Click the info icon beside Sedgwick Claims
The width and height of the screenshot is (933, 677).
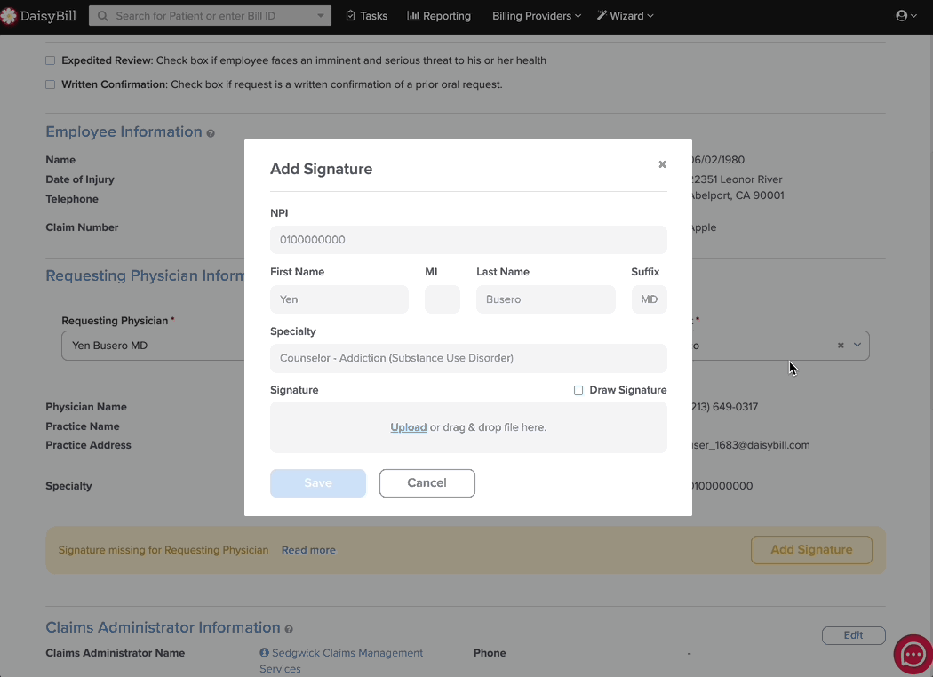coord(264,653)
